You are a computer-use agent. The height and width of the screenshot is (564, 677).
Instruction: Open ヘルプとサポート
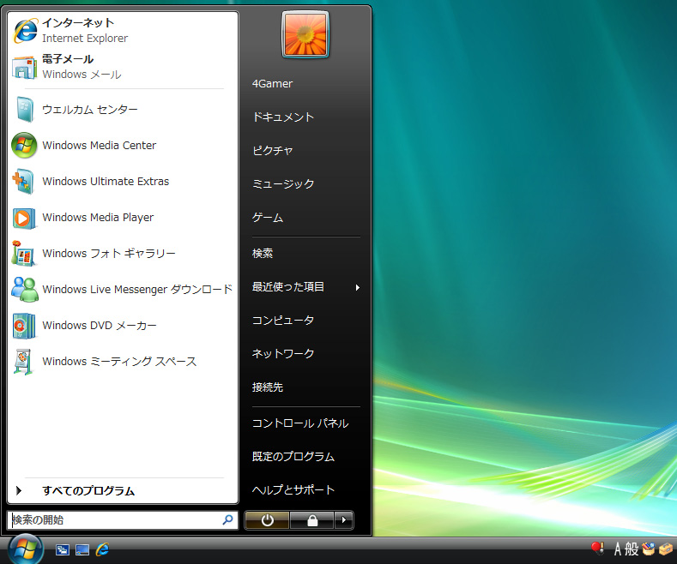(x=293, y=489)
